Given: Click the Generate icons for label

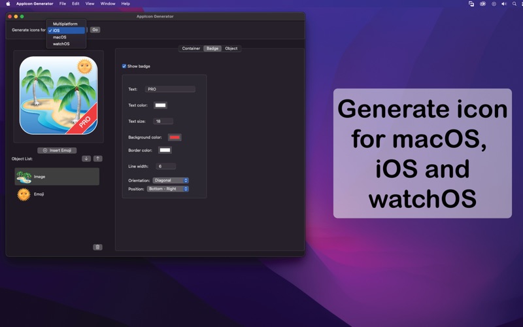Looking at the screenshot, I should [x=29, y=29].
